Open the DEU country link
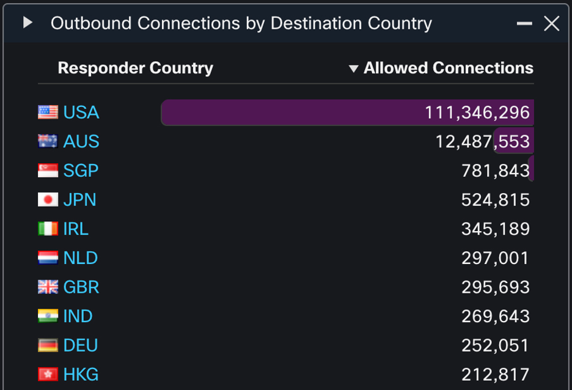Screen dimensions: 572x390 (x=81, y=345)
